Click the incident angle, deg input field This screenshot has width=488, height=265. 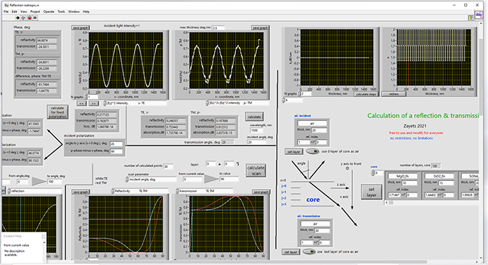[258, 142]
